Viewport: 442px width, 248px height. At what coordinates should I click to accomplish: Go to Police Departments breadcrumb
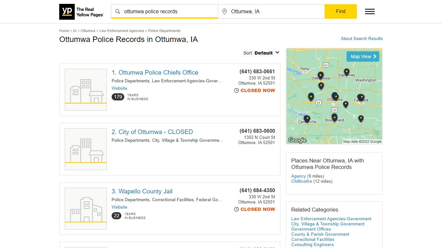164,31
